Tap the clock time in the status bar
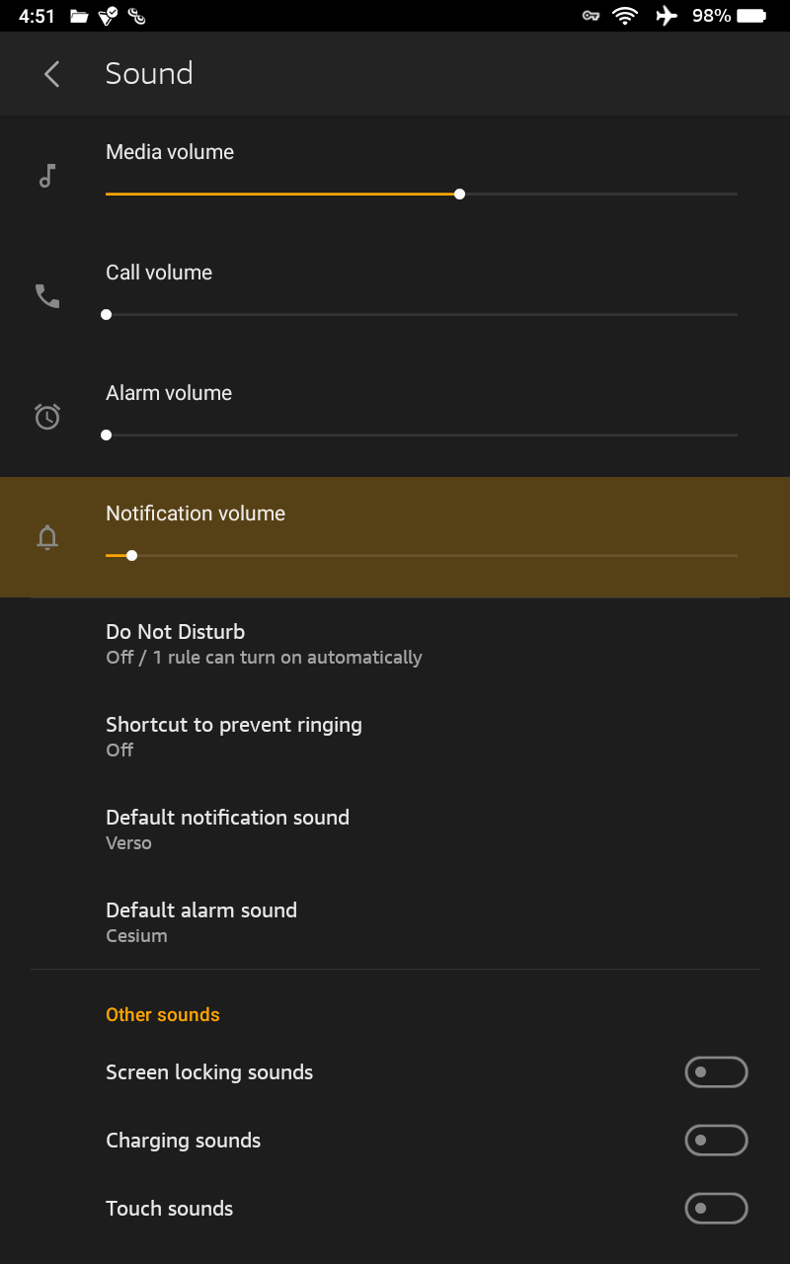The image size is (790, 1264). pyautogui.click(x=37, y=16)
